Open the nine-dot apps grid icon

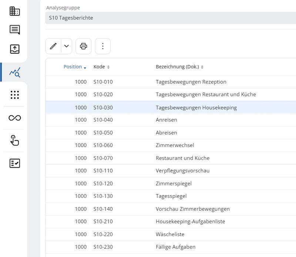[x=15, y=95]
